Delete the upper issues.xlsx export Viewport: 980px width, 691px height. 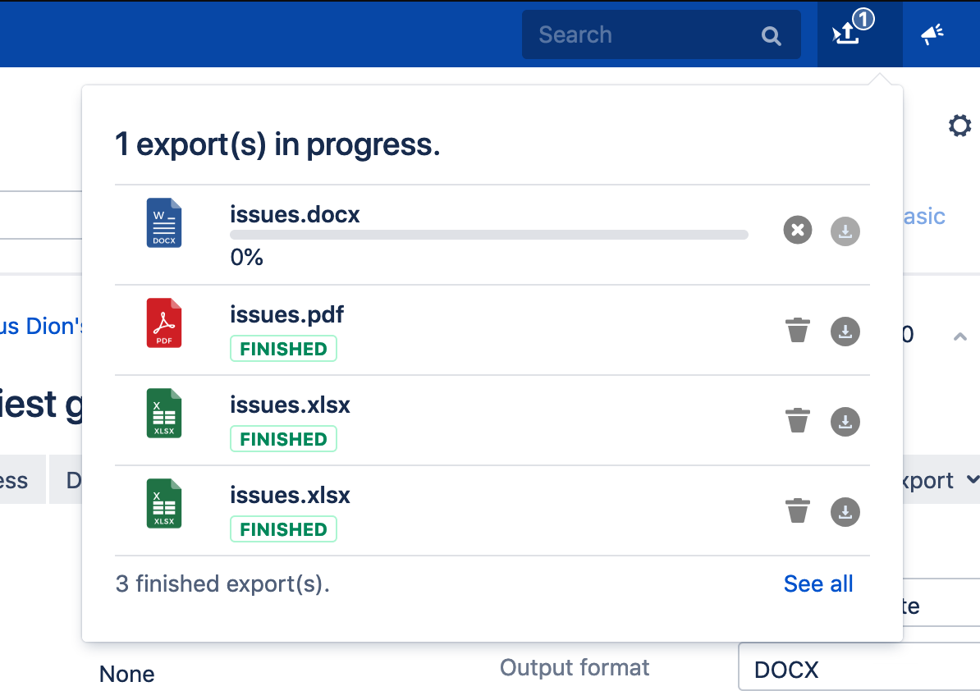coord(797,422)
